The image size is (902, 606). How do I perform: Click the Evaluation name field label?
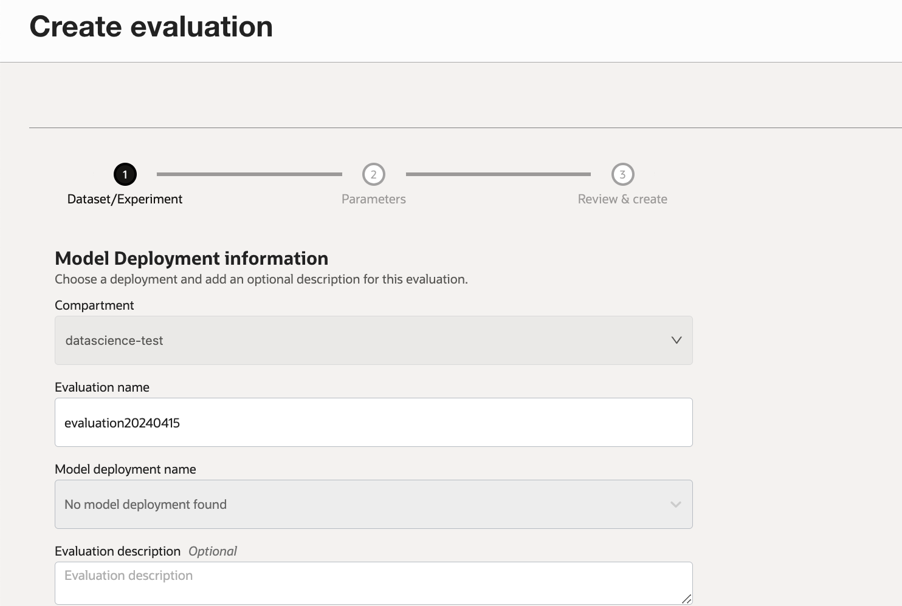pos(102,387)
